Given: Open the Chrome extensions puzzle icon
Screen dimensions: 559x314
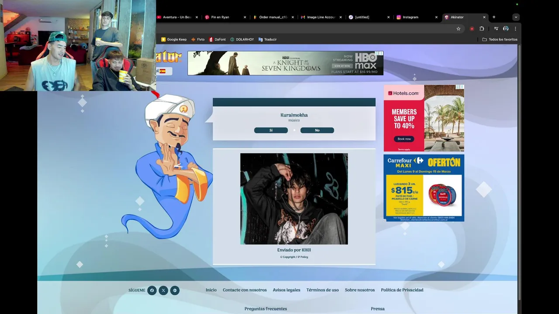Looking at the screenshot, I should (482, 29).
